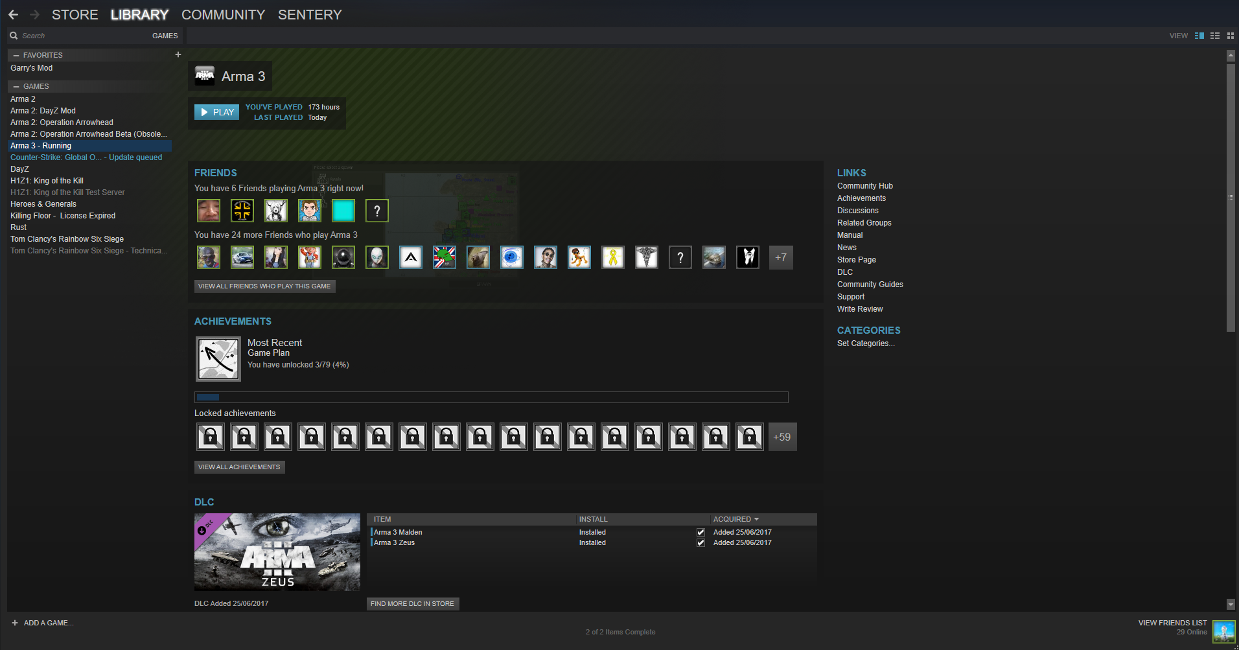Add a new category with plus icon
Screen dimensions: 1239x650
click(x=178, y=54)
